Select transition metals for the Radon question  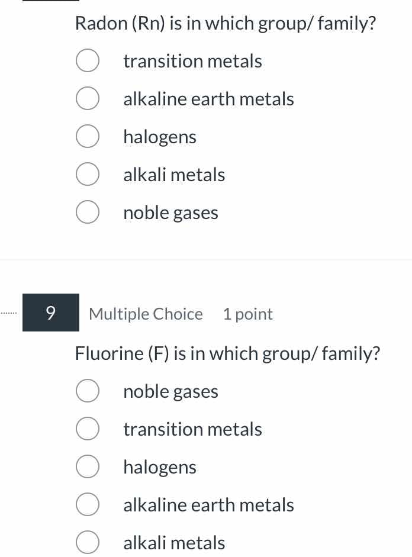(88, 60)
